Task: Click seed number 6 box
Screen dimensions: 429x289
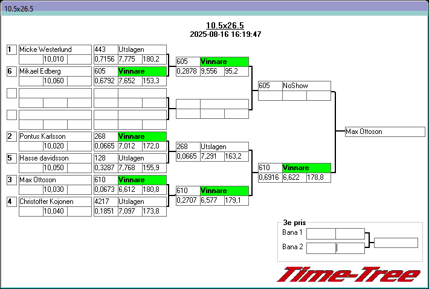Action: pos(11,72)
